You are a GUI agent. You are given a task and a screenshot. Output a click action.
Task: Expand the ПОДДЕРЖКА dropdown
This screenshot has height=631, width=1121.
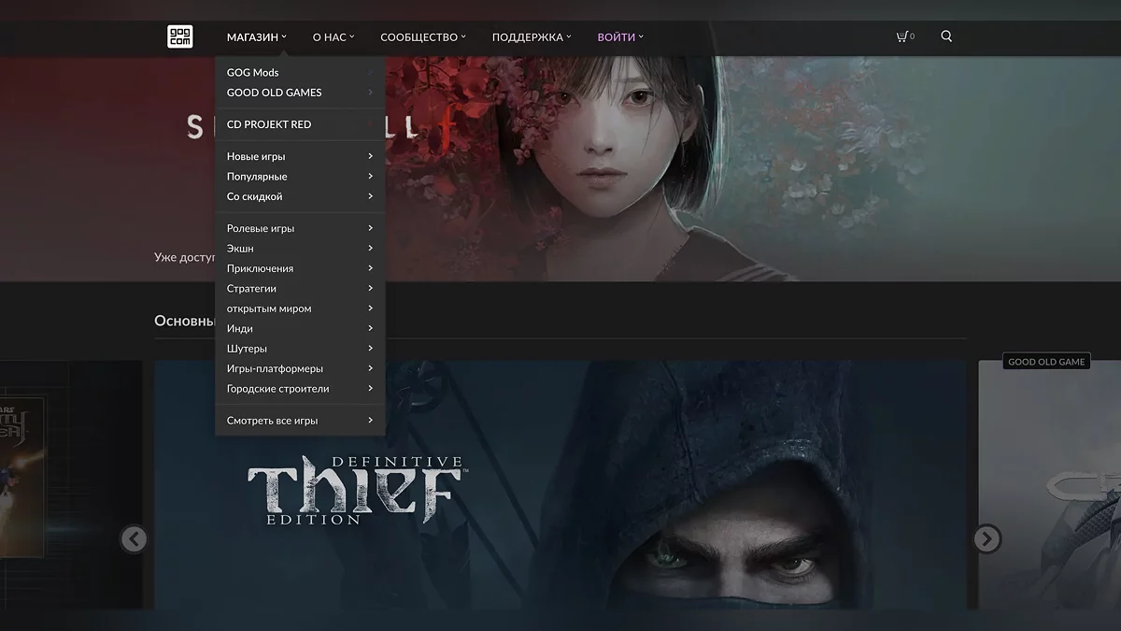532,37
